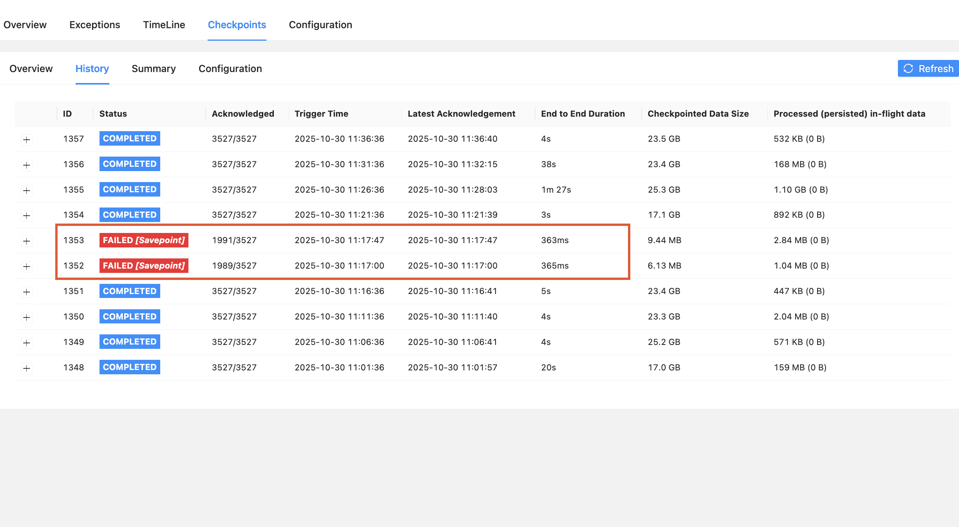Image resolution: width=959 pixels, height=527 pixels.
Task: Click the Refresh button
Action: pyautogui.click(x=928, y=69)
